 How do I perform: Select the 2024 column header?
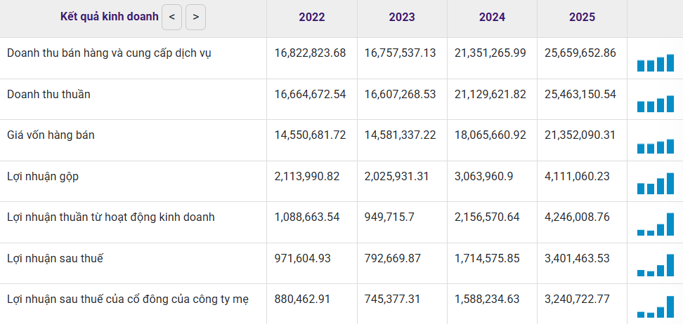tap(492, 18)
